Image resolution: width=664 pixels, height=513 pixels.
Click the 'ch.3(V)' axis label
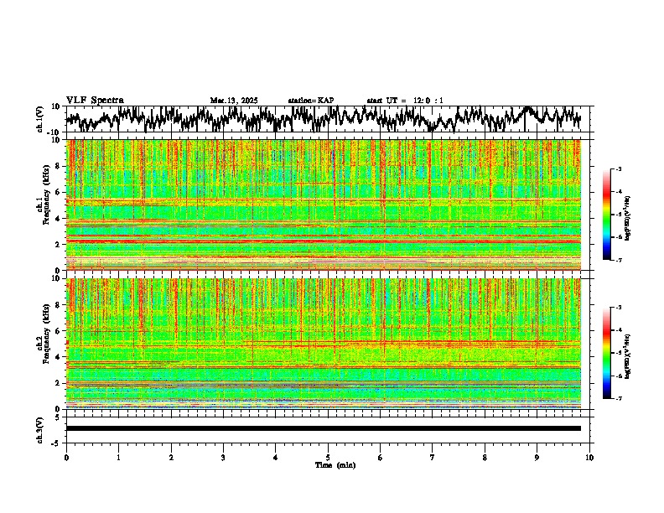(x=40, y=430)
